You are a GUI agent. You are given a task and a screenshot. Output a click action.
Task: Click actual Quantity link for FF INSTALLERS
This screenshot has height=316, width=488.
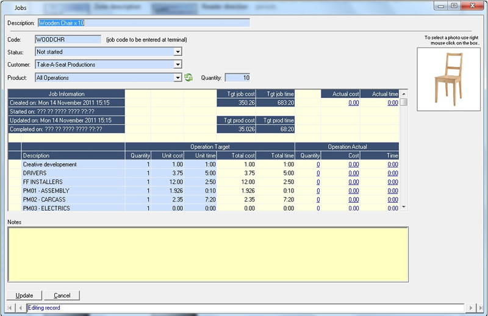click(x=317, y=181)
